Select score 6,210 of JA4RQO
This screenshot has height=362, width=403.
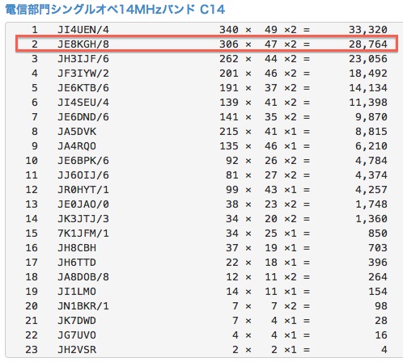point(371,145)
